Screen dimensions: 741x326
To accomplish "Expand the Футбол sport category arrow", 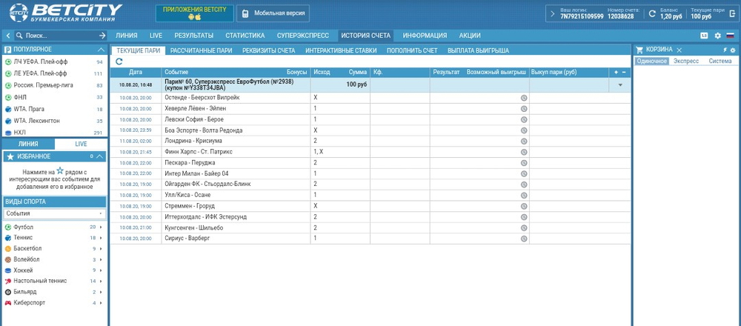I will (x=103, y=227).
